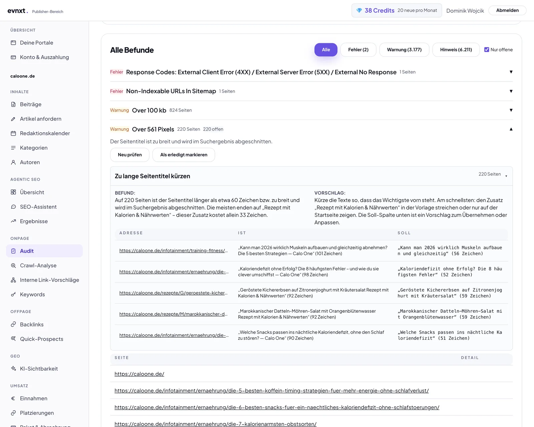Open the training-fitness address link

pos(174,251)
